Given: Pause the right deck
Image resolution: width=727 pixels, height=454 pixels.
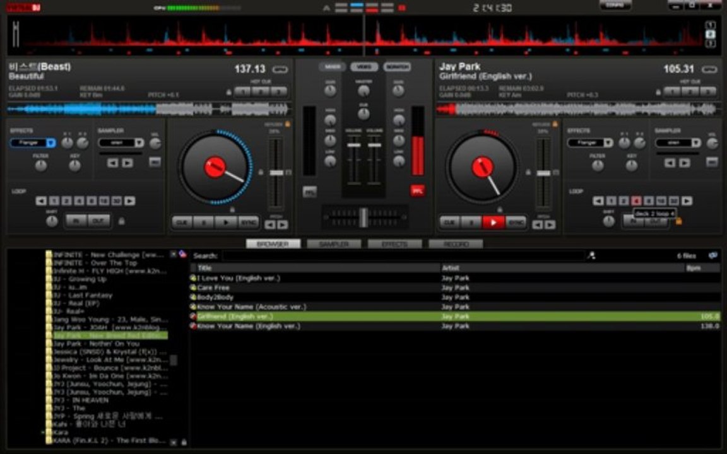Looking at the screenshot, I should [x=471, y=223].
